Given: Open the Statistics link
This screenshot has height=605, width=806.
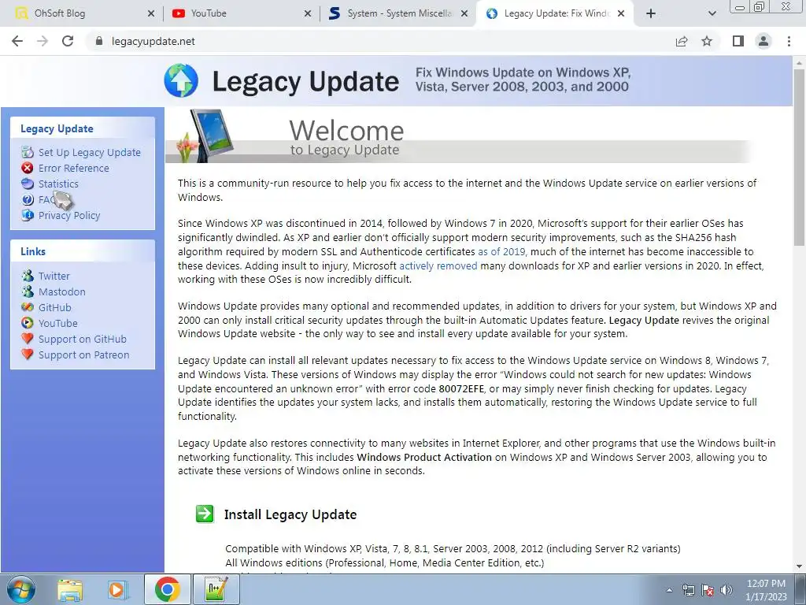Looking at the screenshot, I should (x=58, y=184).
